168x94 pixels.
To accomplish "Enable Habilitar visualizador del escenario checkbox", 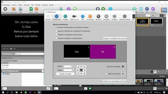I will point(56,34).
